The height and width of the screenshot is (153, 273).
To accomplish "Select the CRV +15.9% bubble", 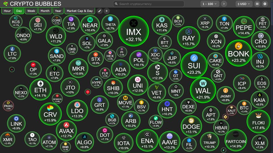I will pos(50,114).
